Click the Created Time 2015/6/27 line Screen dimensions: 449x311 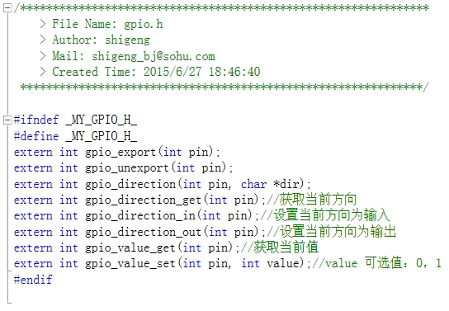tap(156, 72)
